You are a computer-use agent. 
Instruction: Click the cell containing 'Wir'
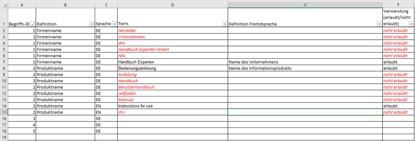tap(173, 43)
